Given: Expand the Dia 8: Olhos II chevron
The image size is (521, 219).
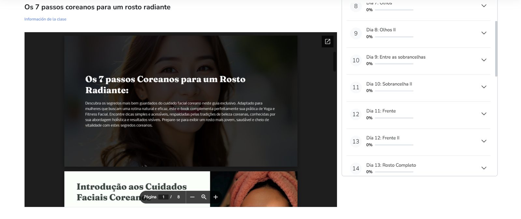Looking at the screenshot, I should click(484, 33).
